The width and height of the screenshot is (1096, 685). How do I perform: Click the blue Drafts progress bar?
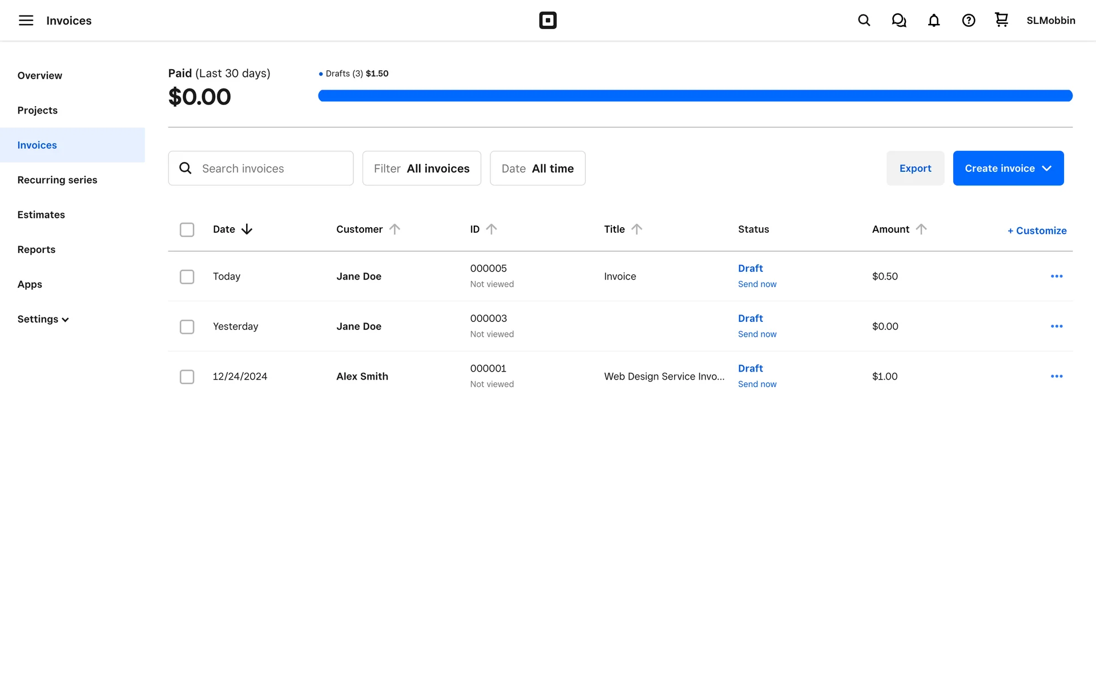[695, 96]
